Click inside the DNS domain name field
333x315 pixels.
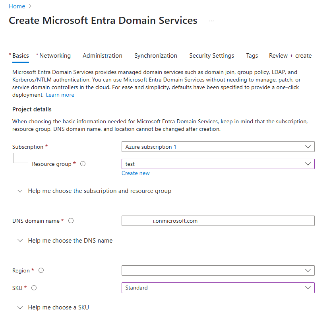[x=218, y=221]
